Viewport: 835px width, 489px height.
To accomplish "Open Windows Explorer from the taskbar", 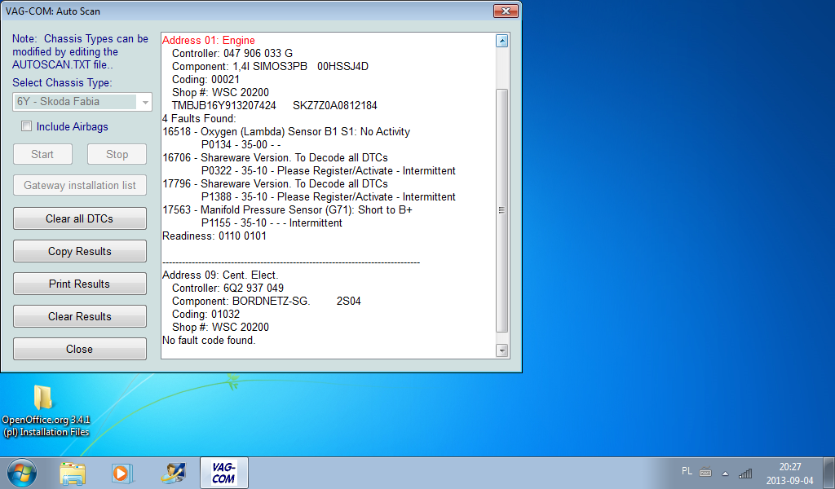I will (x=73, y=474).
